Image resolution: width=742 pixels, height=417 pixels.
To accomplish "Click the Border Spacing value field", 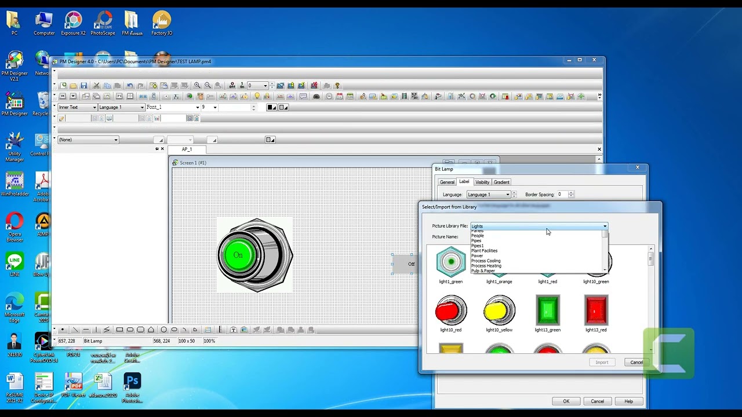I will pos(562,195).
